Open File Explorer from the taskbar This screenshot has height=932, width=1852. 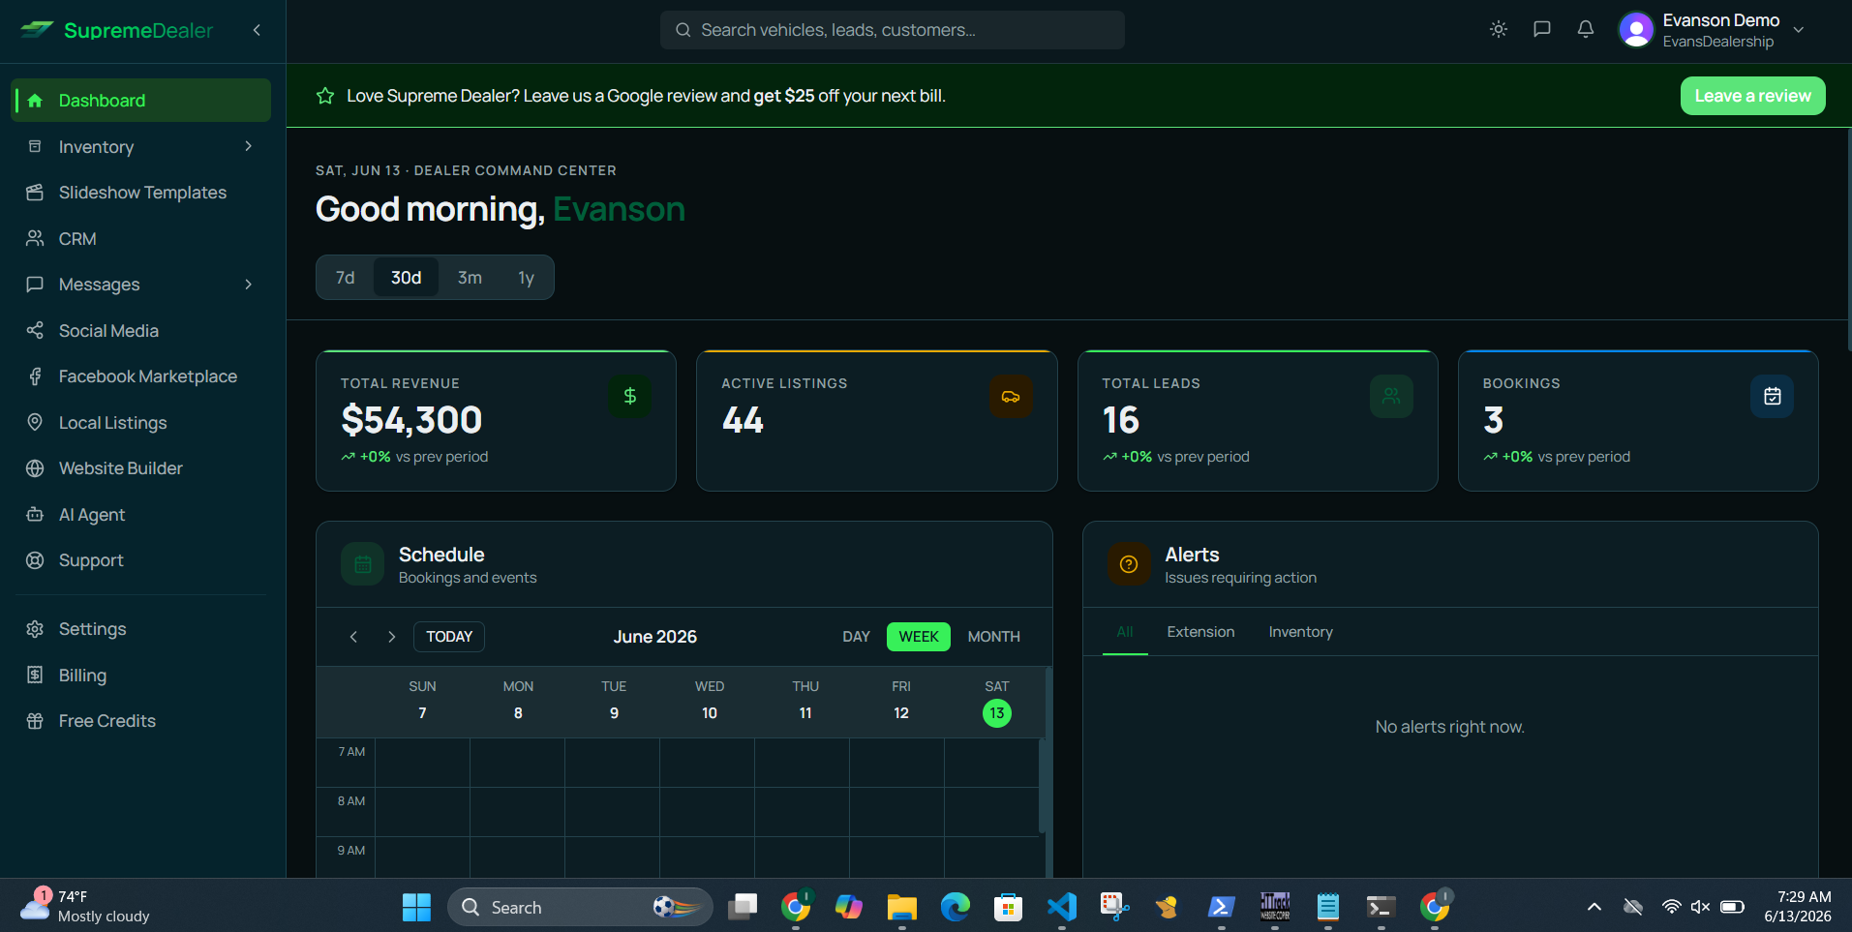(x=901, y=907)
